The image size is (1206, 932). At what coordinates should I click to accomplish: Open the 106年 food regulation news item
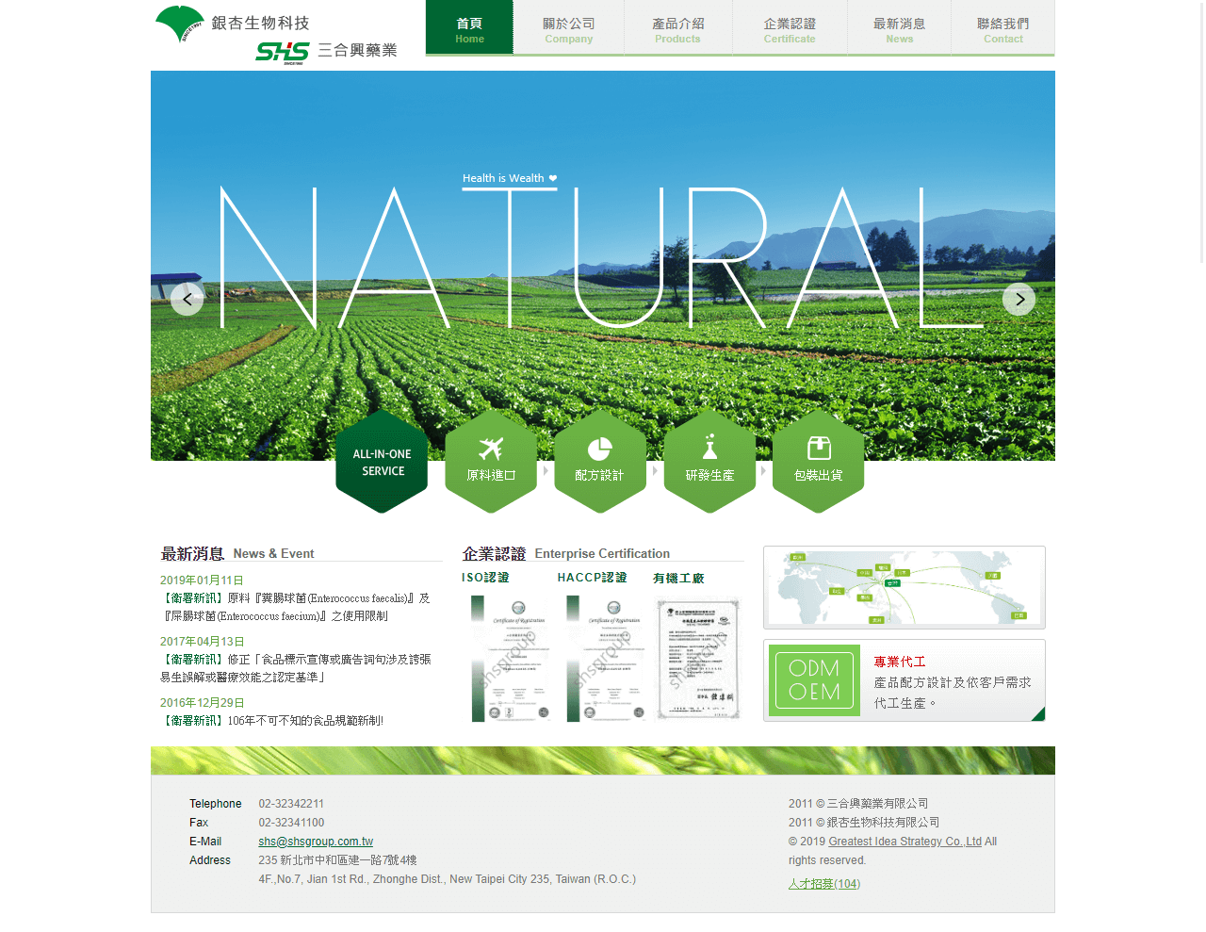tap(272, 721)
